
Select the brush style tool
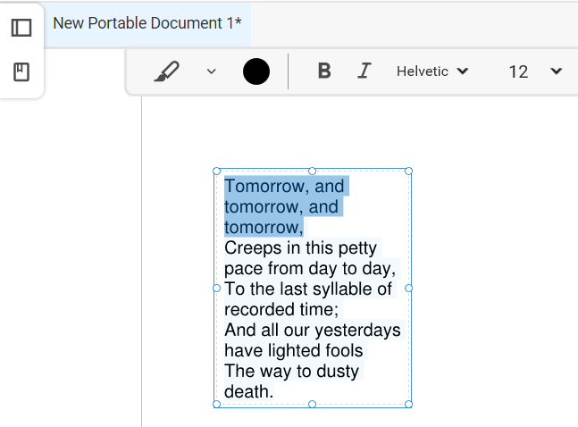pyautogui.click(x=167, y=71)
